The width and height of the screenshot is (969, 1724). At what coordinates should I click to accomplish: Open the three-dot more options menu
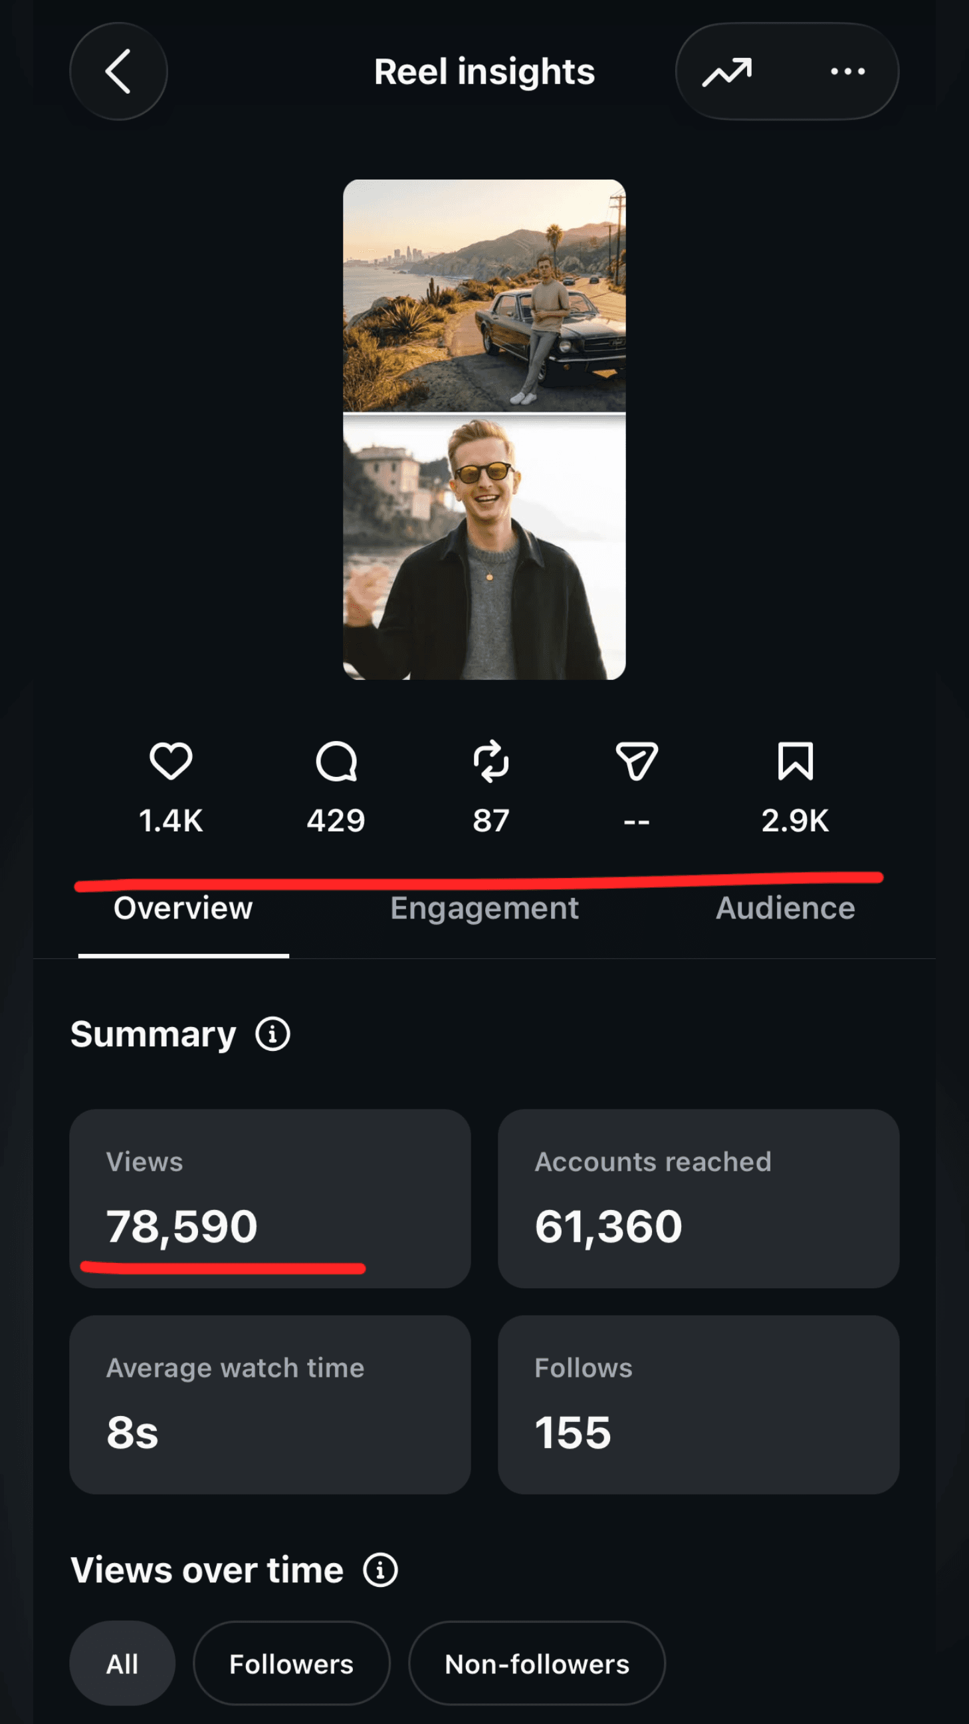click(x=847, y=71)
